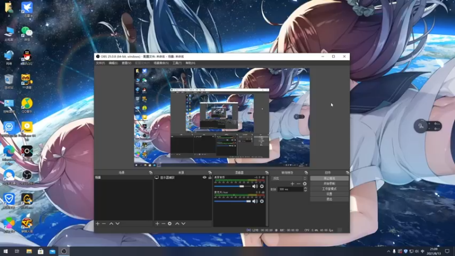Move the source up in the Sources list
Screen dimensions: 455x256
[x=177, y=224]
